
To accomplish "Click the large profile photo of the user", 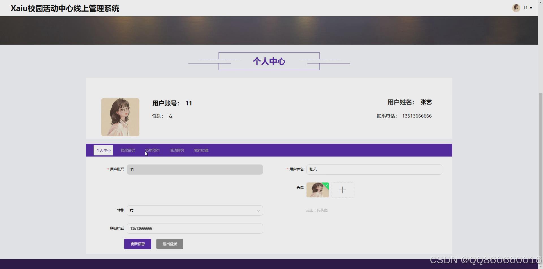I will pyautogui.click(x=120, y=117).
